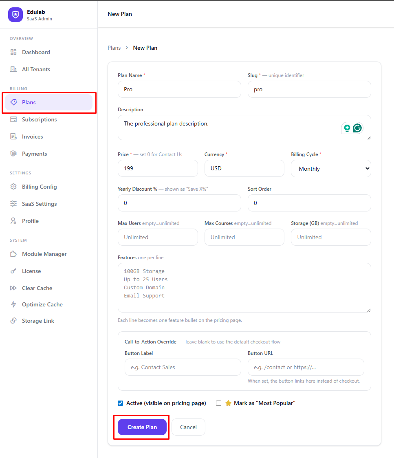Uncheck Active visible on pricing page
The width and height of the screenshot is (394, 458).
pyautogui.click(x=121, y=403)
